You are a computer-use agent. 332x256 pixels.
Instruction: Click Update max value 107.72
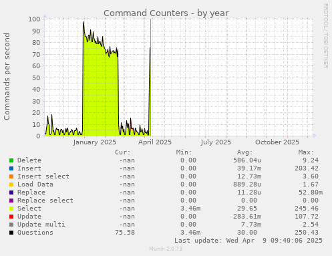pos(307,217)
